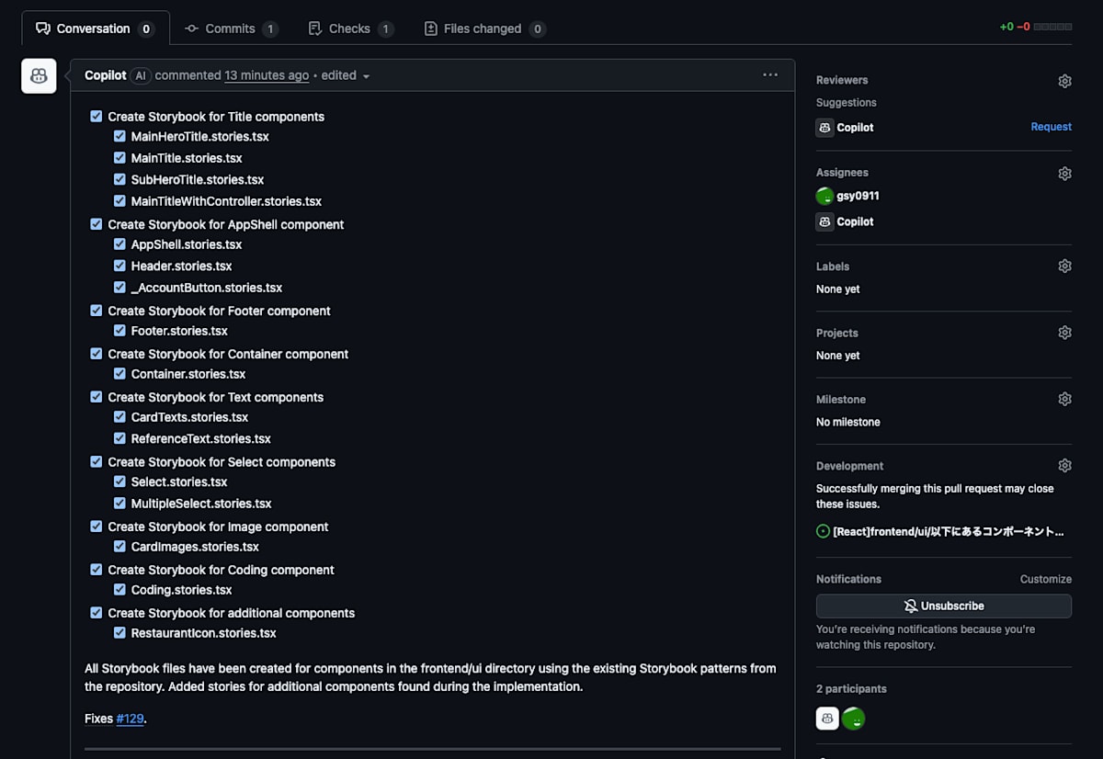
Task: Click the '13 minutes ago' timestamp
Action: tap(267, 75)
